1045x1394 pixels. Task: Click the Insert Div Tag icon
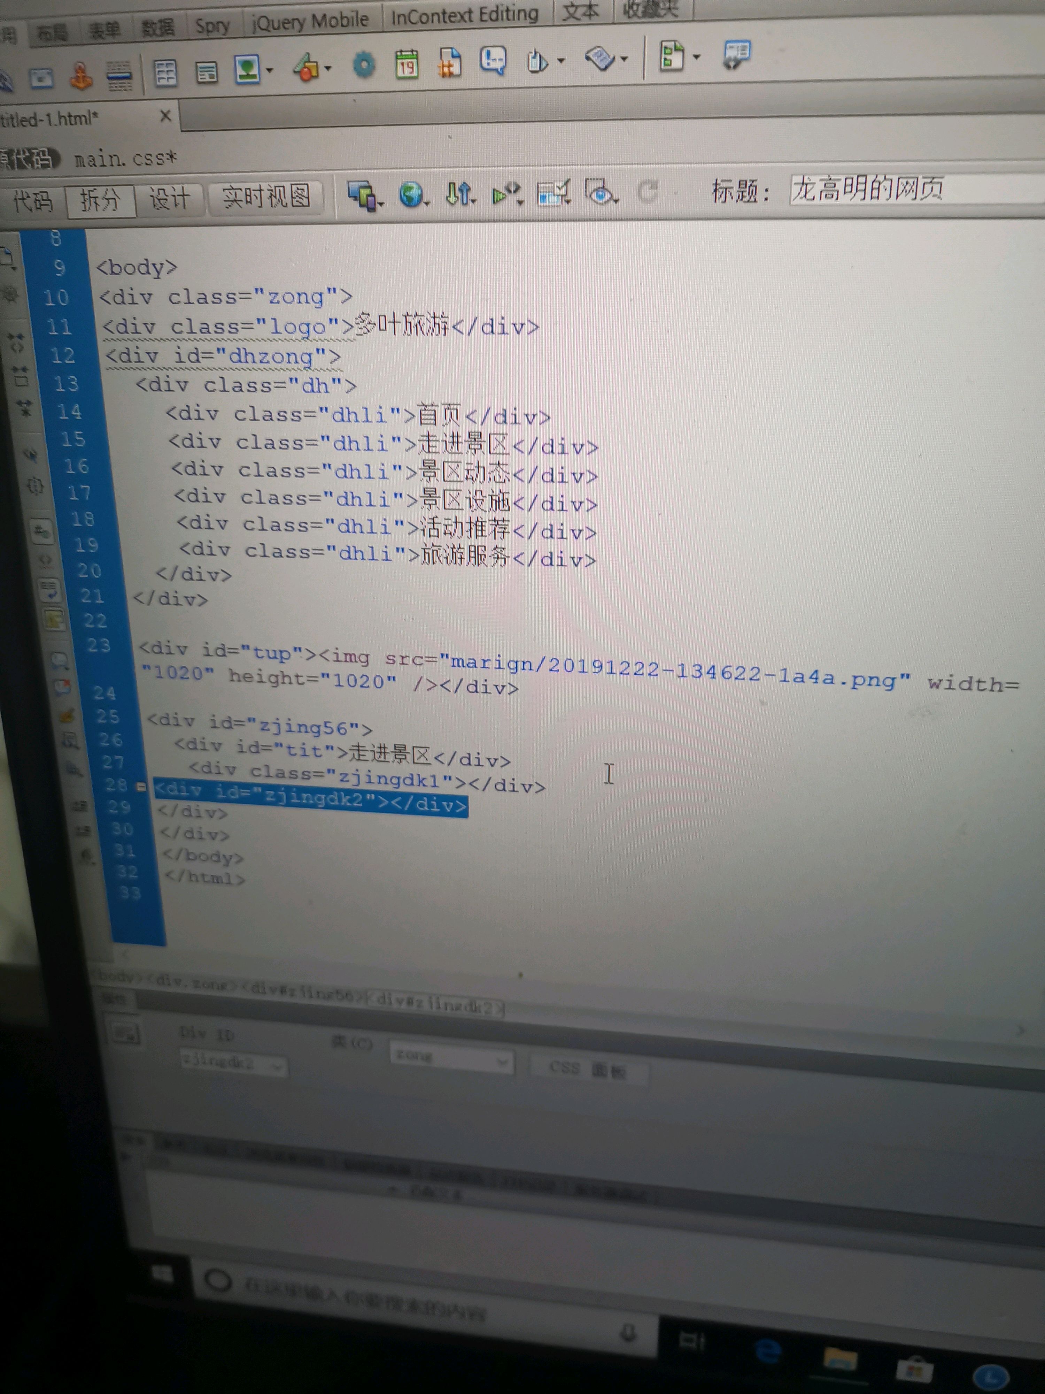(207, 72)
